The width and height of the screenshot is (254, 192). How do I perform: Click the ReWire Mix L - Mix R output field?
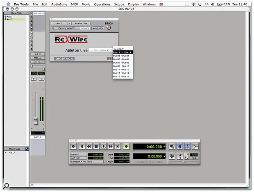point(101,50)
